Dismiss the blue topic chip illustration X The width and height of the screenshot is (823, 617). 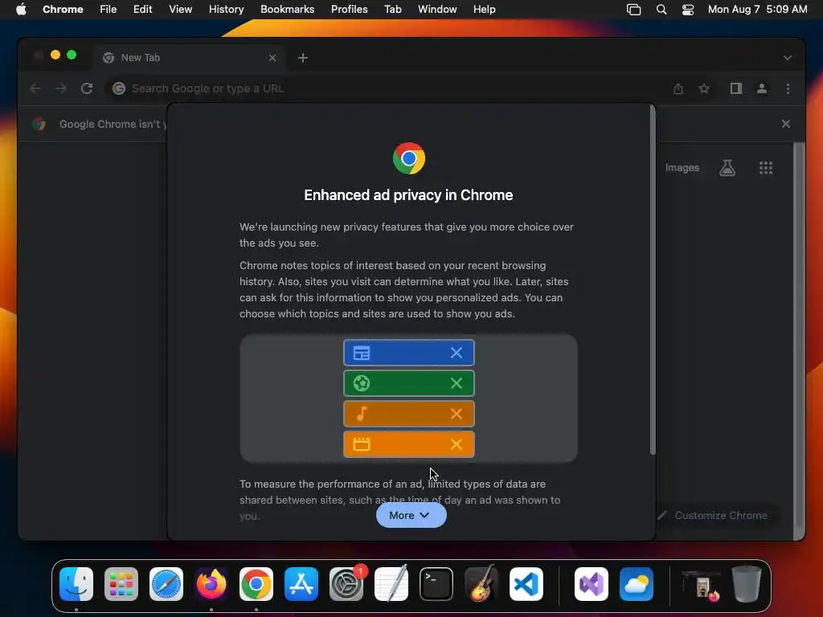[x=457, y=353]
